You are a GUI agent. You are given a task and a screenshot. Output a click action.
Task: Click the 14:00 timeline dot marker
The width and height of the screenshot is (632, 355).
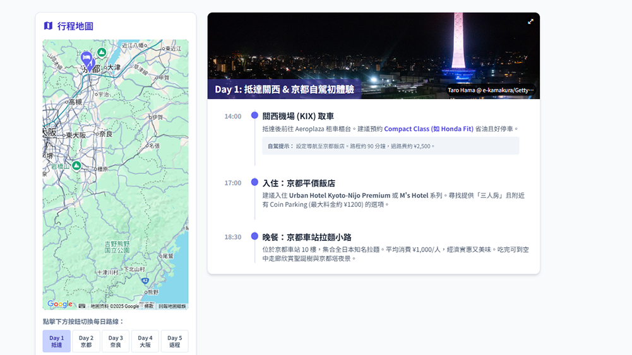pyautogui.click(x=254, y=115)
